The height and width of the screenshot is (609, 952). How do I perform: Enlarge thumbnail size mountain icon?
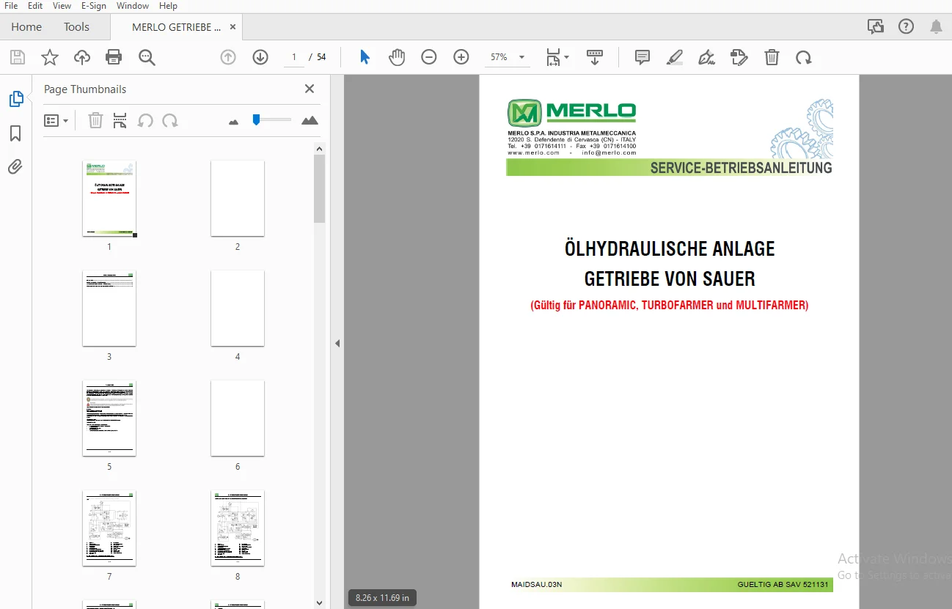(310, 120)
